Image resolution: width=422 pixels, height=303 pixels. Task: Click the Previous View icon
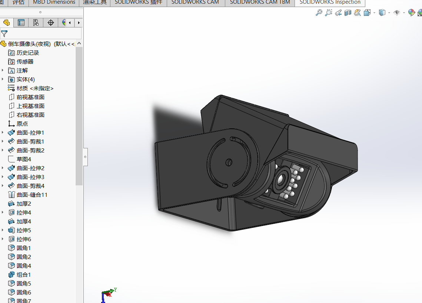(x=338, y=13)
